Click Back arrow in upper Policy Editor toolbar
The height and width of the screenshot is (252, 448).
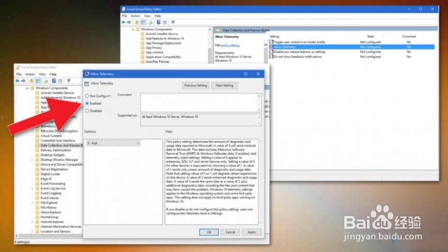(x=123, y=22)
